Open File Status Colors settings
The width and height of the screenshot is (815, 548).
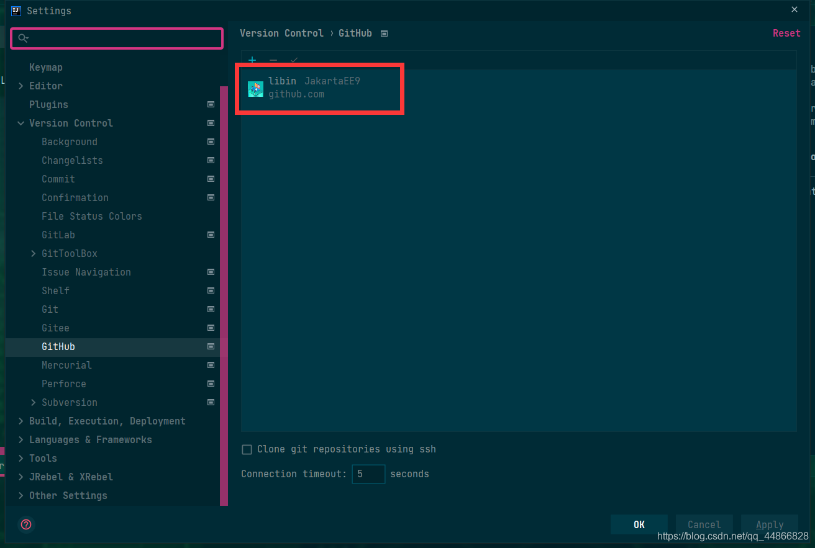(92, 216)
